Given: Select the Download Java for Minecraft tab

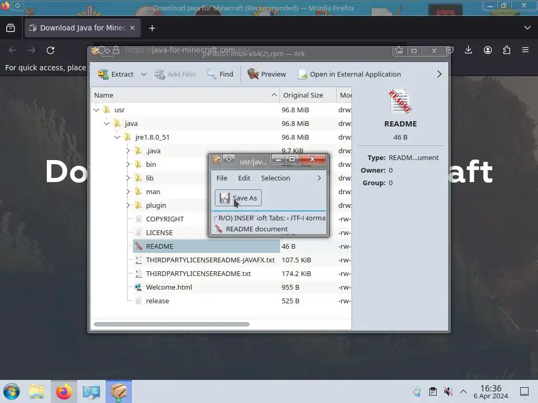Looking at the screenshot, I should coord(82,28).
